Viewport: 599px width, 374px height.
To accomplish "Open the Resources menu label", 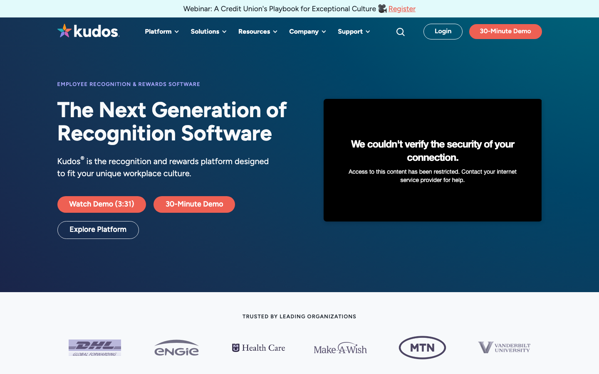I will point(254,32).
